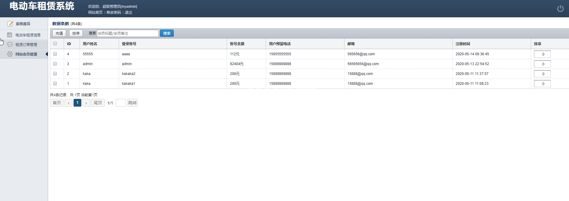Collapse the 网站会员管理 sidebar arrow
Image resolution: width=569 pixels, height=201 pixels.
tap(46, 54)
